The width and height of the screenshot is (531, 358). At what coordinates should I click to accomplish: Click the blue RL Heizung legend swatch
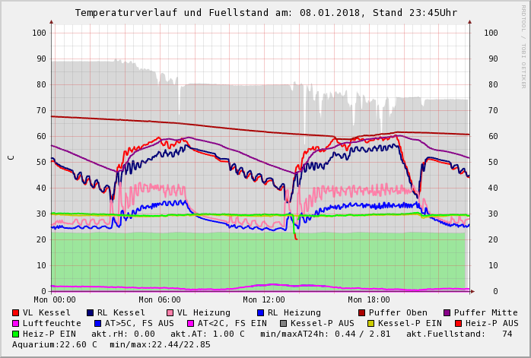(x=261, y=312)
